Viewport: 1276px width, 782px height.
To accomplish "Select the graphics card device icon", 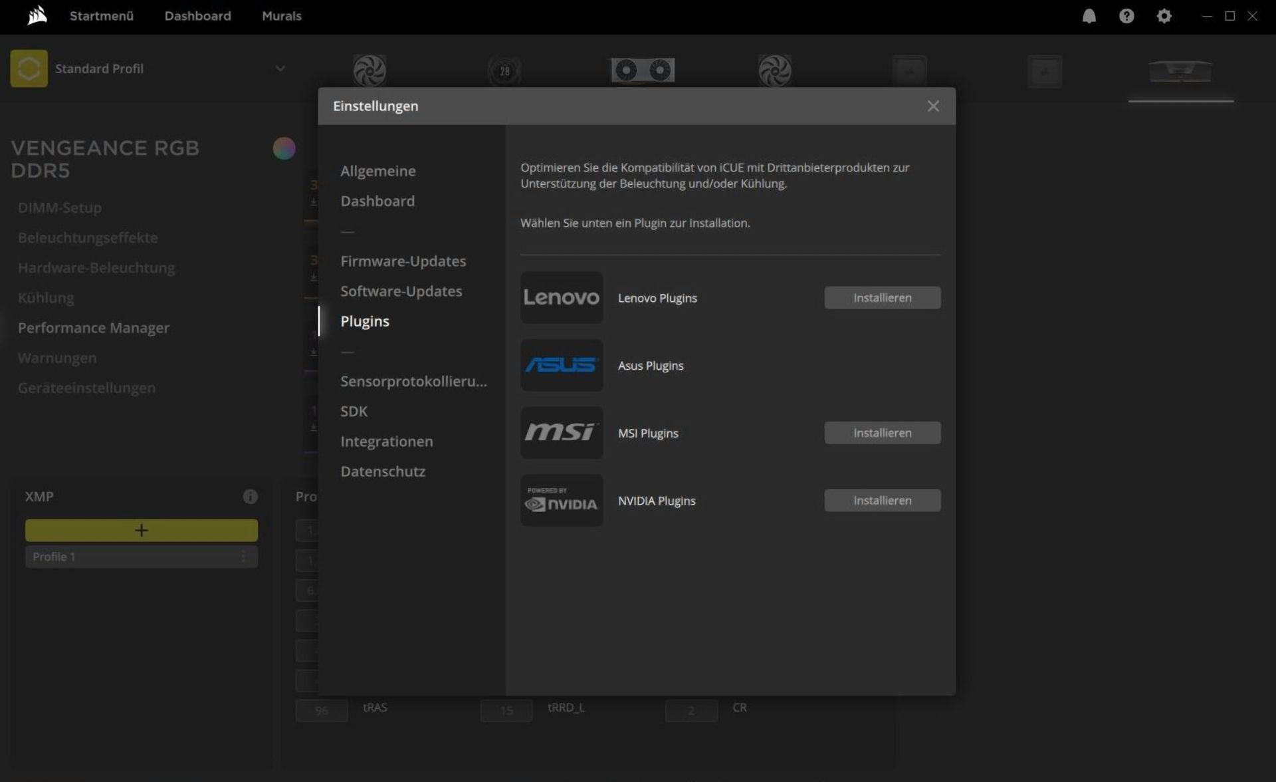I will point(643,70).
